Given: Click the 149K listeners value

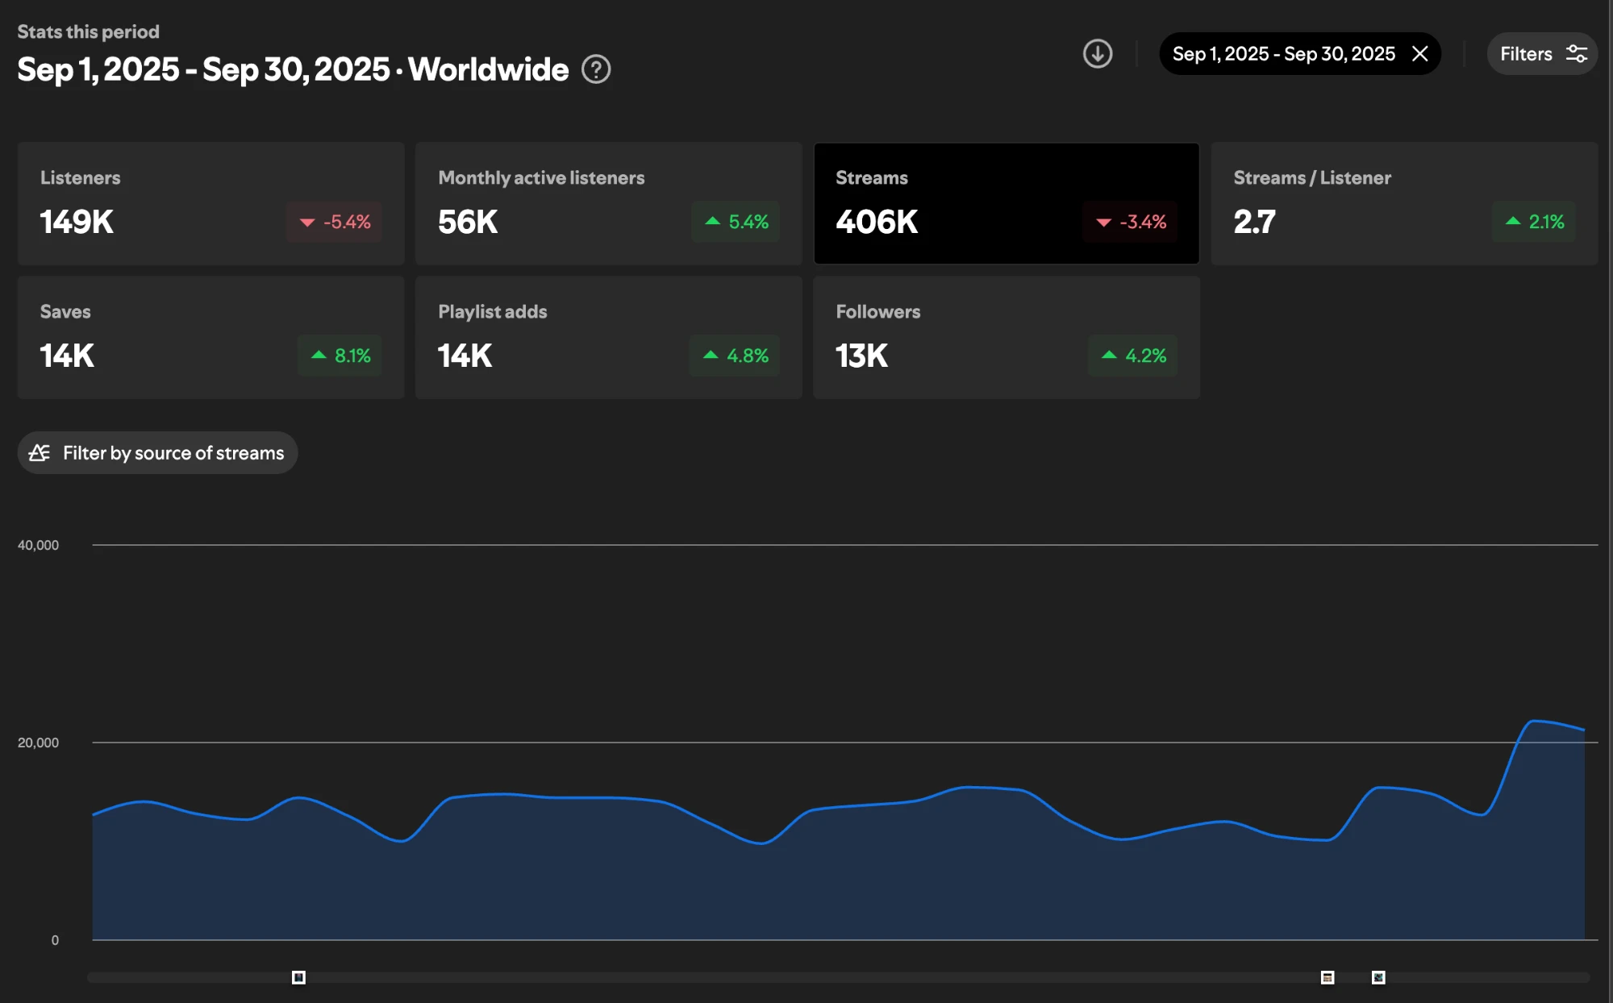Looking at the screenshot, I should (x=77, y=222).
